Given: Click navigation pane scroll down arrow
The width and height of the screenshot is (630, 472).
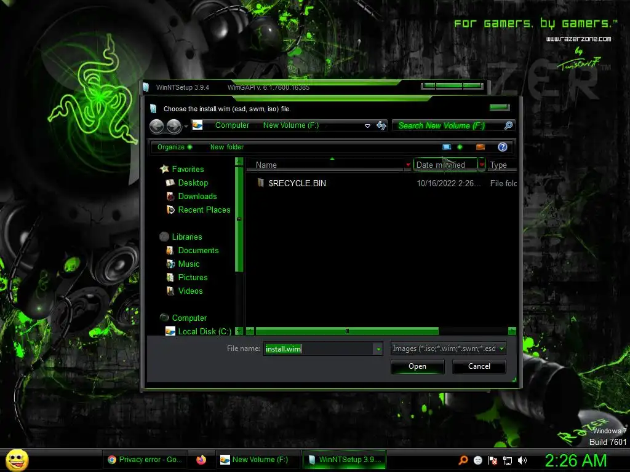Looking at the screenshot, I should coord(239,331).
